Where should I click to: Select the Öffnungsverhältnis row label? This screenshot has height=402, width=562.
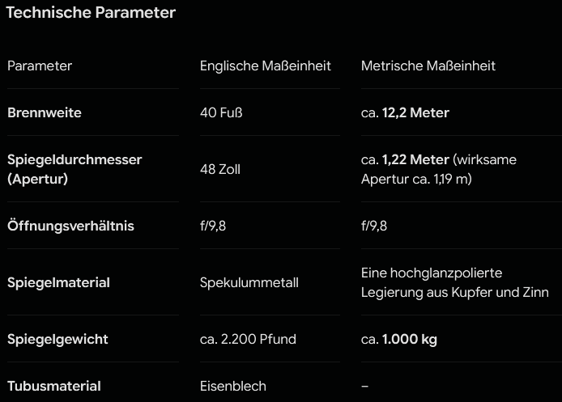pyautogui.click(x=70, y=226)
